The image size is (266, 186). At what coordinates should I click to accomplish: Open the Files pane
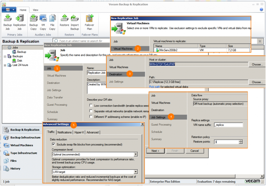pos(10,161)
